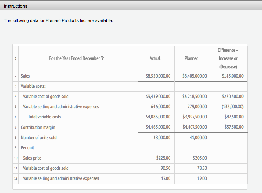
Task: Click planned unit cost 78.50
Action: click(202, 168)
